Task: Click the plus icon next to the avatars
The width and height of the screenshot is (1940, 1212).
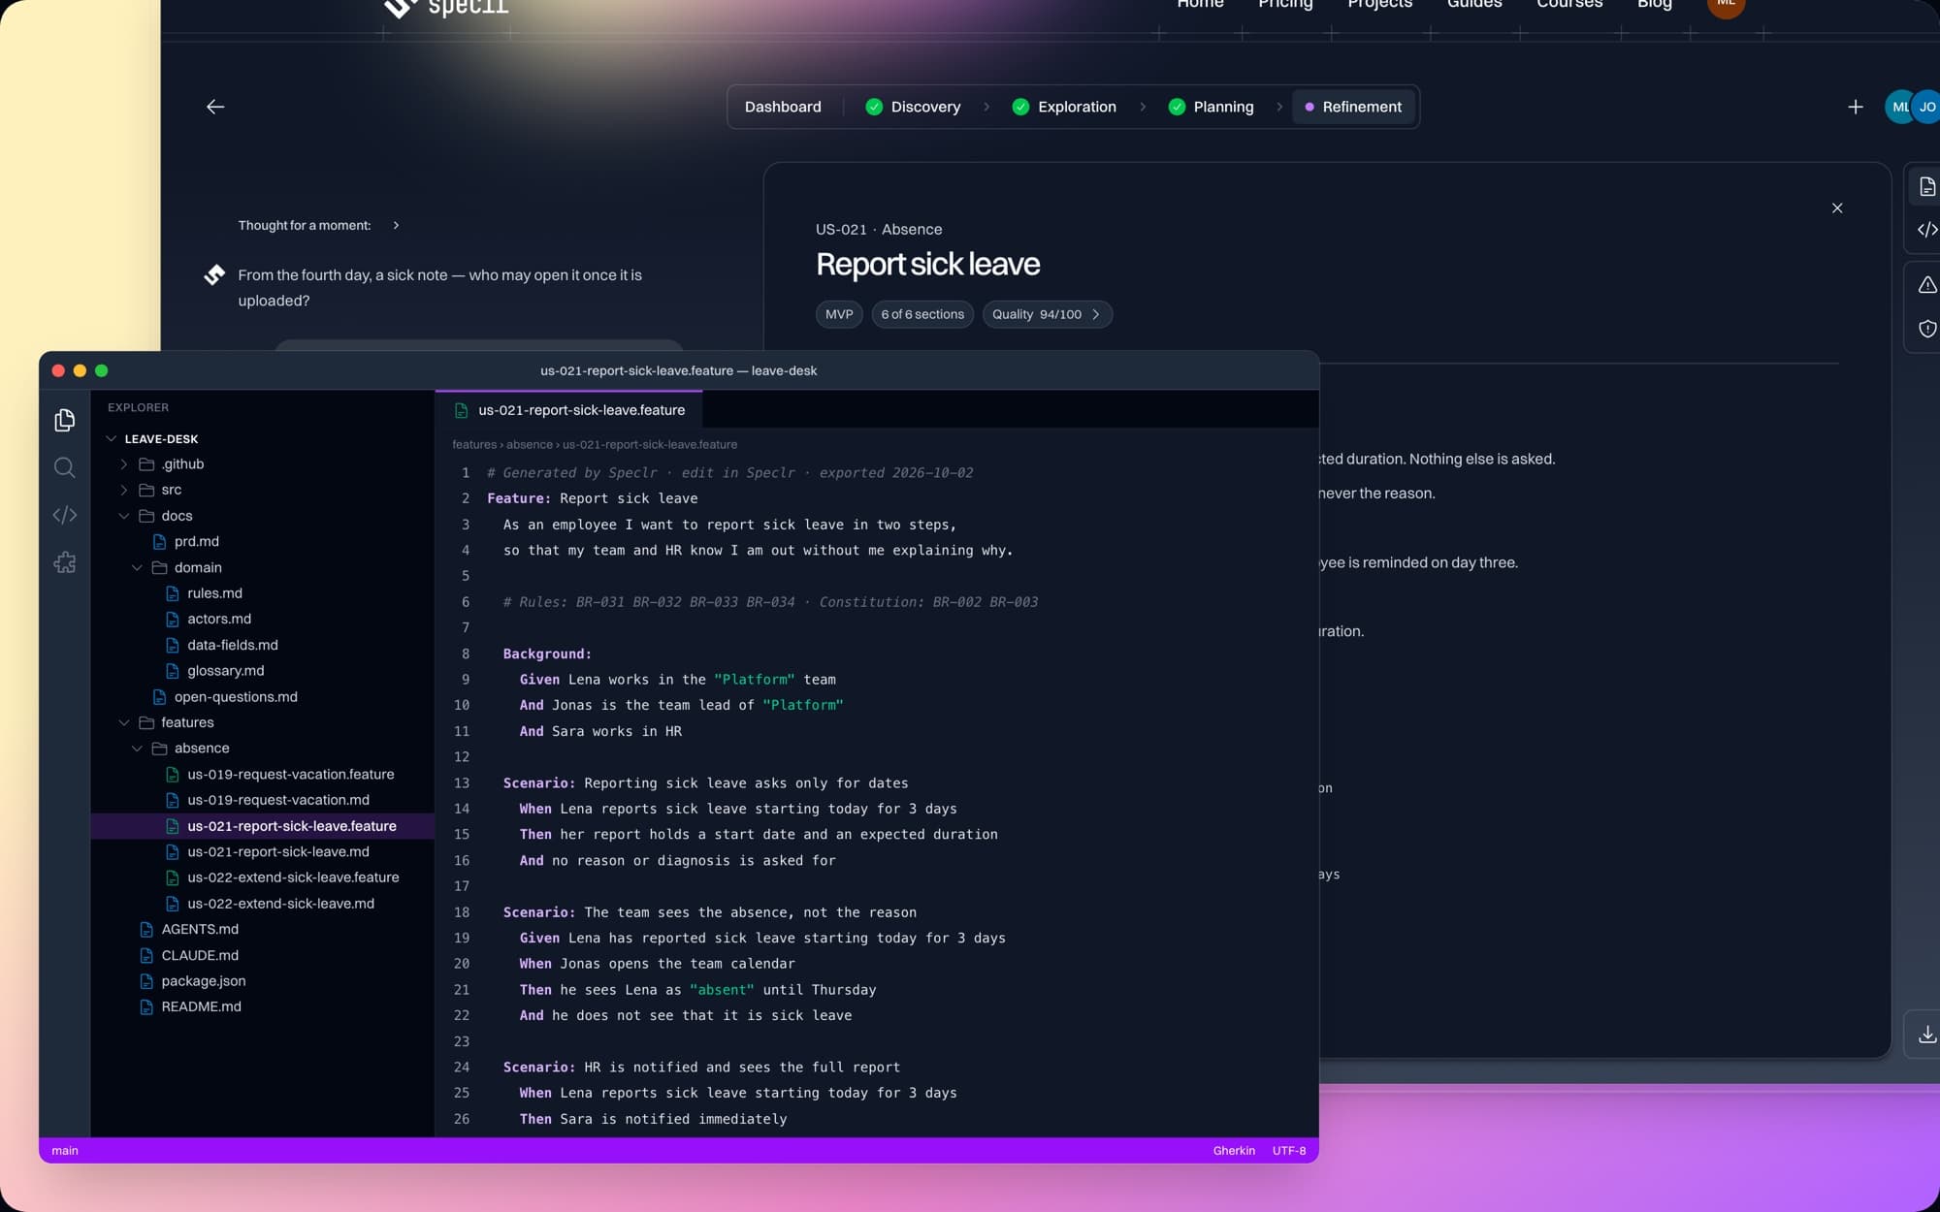Action: tap(1855, 107)
